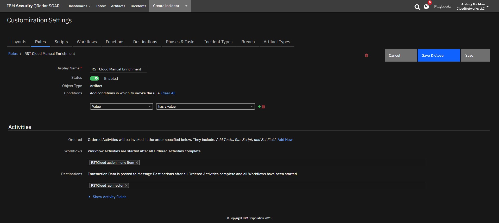The width and height of the screenshot is (499, 223).
Task: Open the Workflows tab
Action: pos(87,42)
